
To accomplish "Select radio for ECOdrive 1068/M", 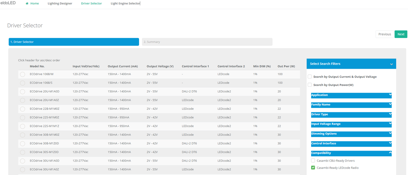I will point(22,74).
